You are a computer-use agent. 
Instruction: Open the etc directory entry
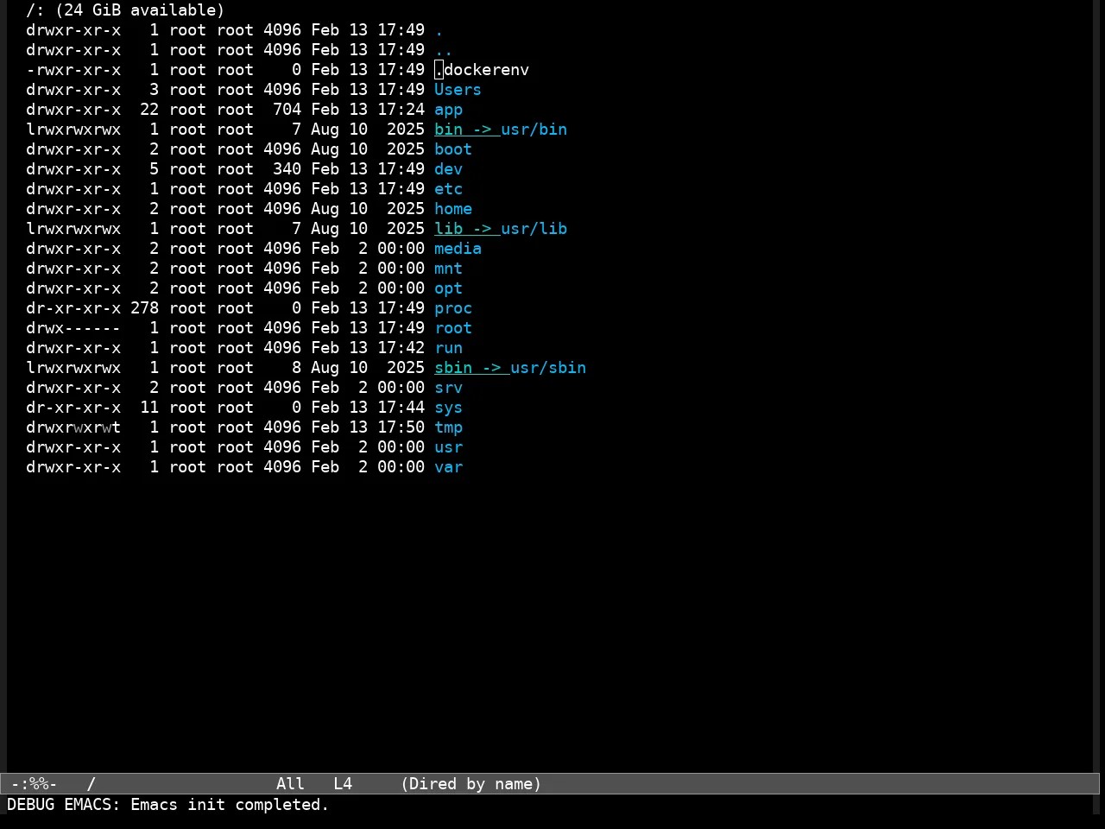[x=448, y=189]
